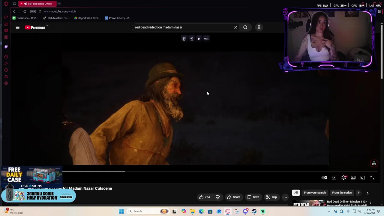Open the Suziannna - CSG bookmark
384x216 pixels.
point(25,18)
